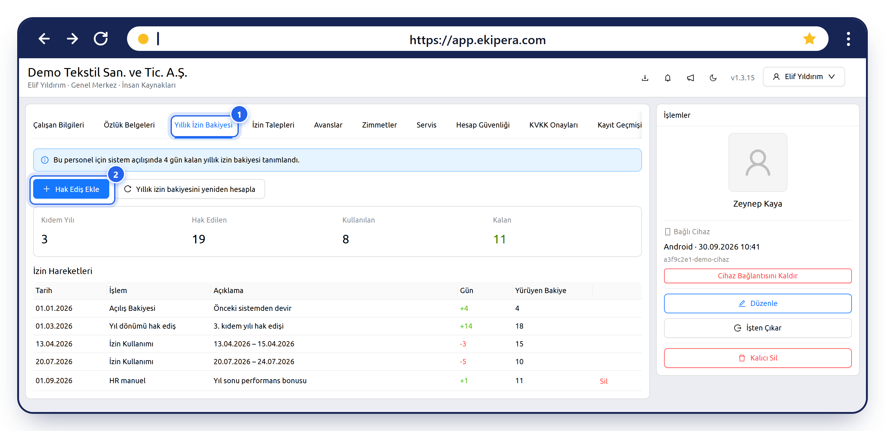The image size is (885, 431).
Task: Click Yıllık izin bakiyesini yeniden hesapla
Action: click(190, 189)
